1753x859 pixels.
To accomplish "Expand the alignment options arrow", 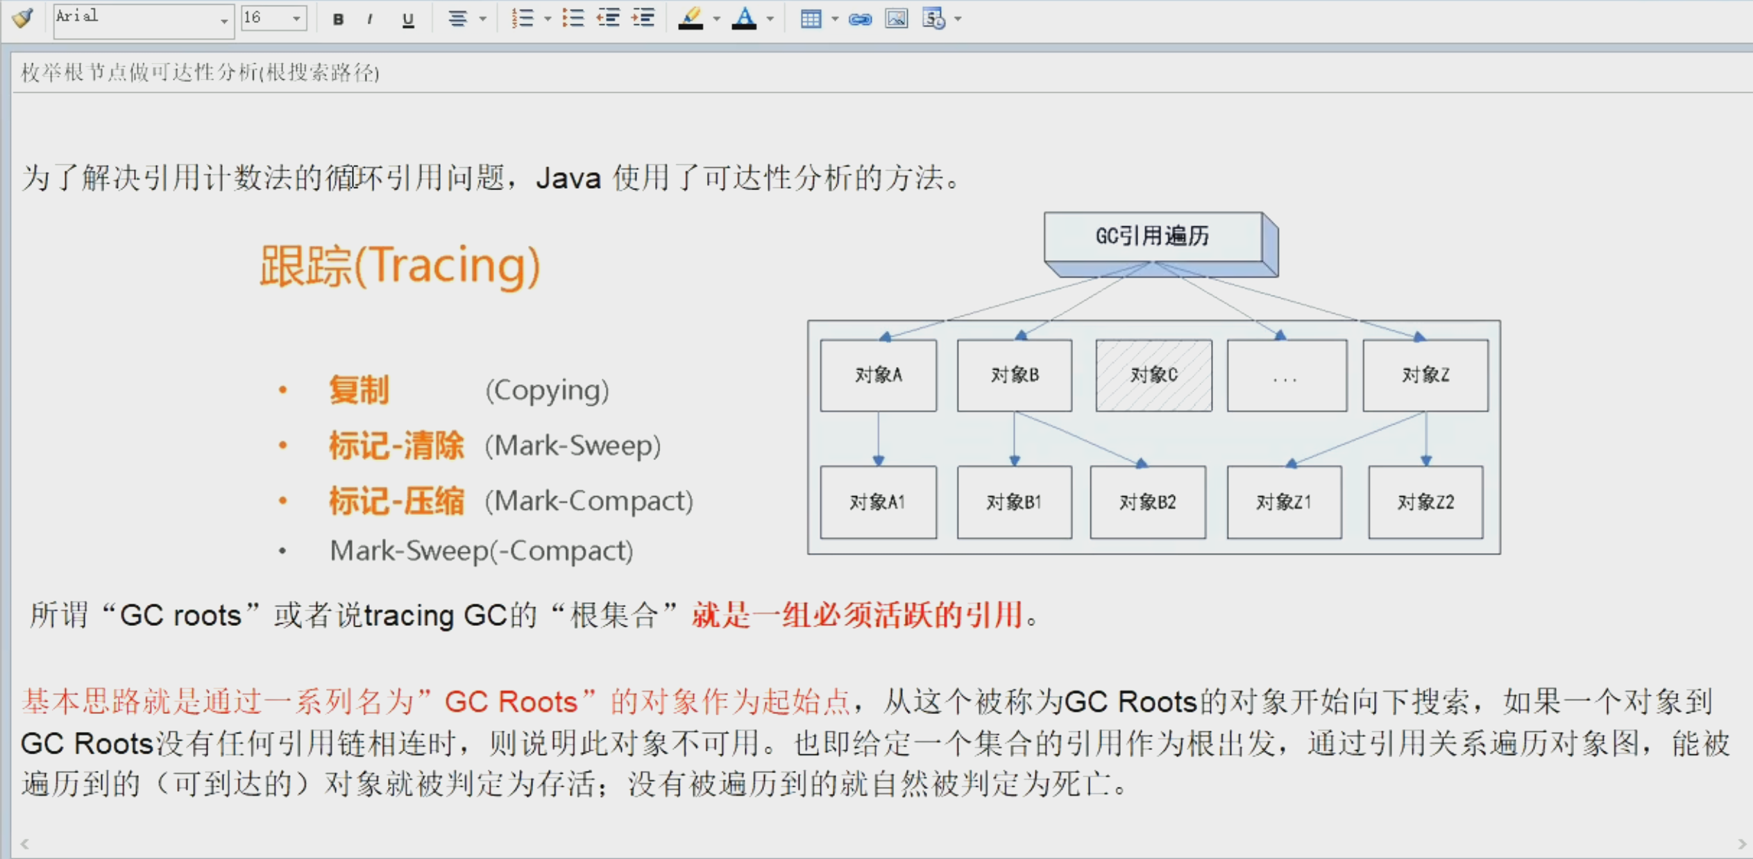I will click(483, 19).
